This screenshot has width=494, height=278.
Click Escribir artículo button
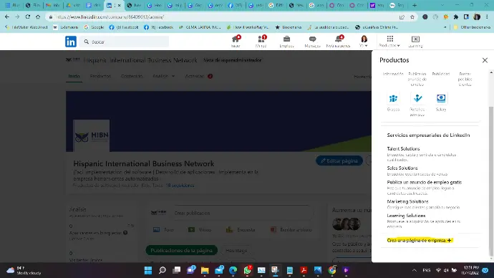click(291, 230)
